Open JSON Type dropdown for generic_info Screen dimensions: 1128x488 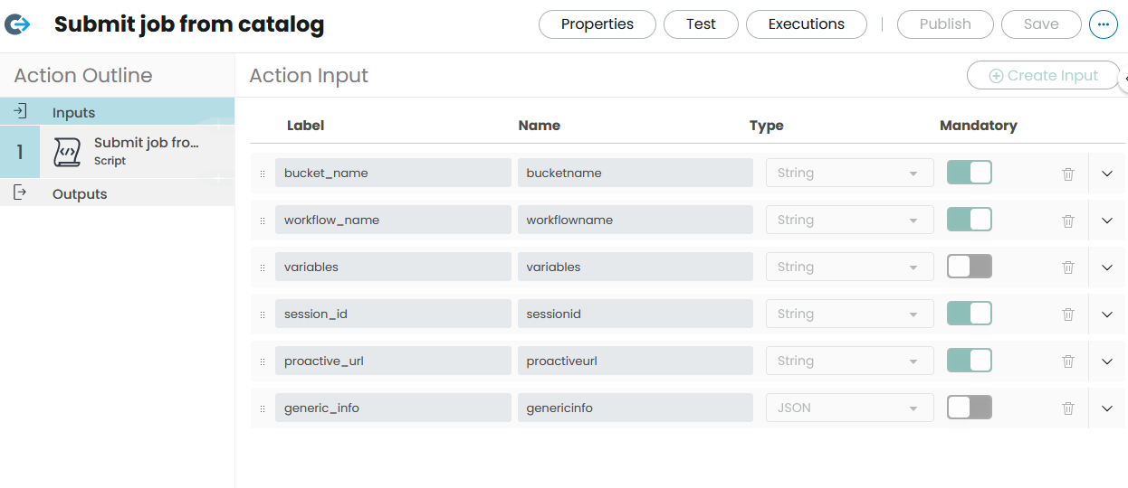coord(849,408)
